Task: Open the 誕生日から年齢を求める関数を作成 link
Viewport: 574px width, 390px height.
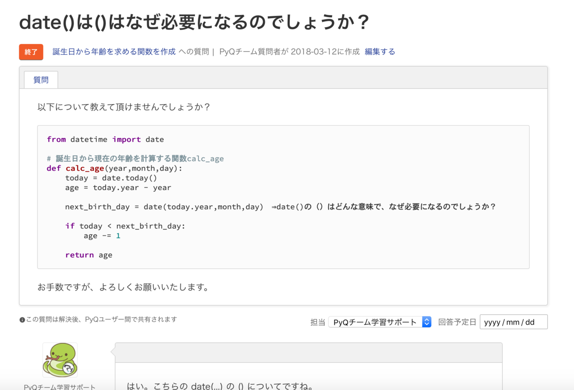Action: tap(114, 52)
